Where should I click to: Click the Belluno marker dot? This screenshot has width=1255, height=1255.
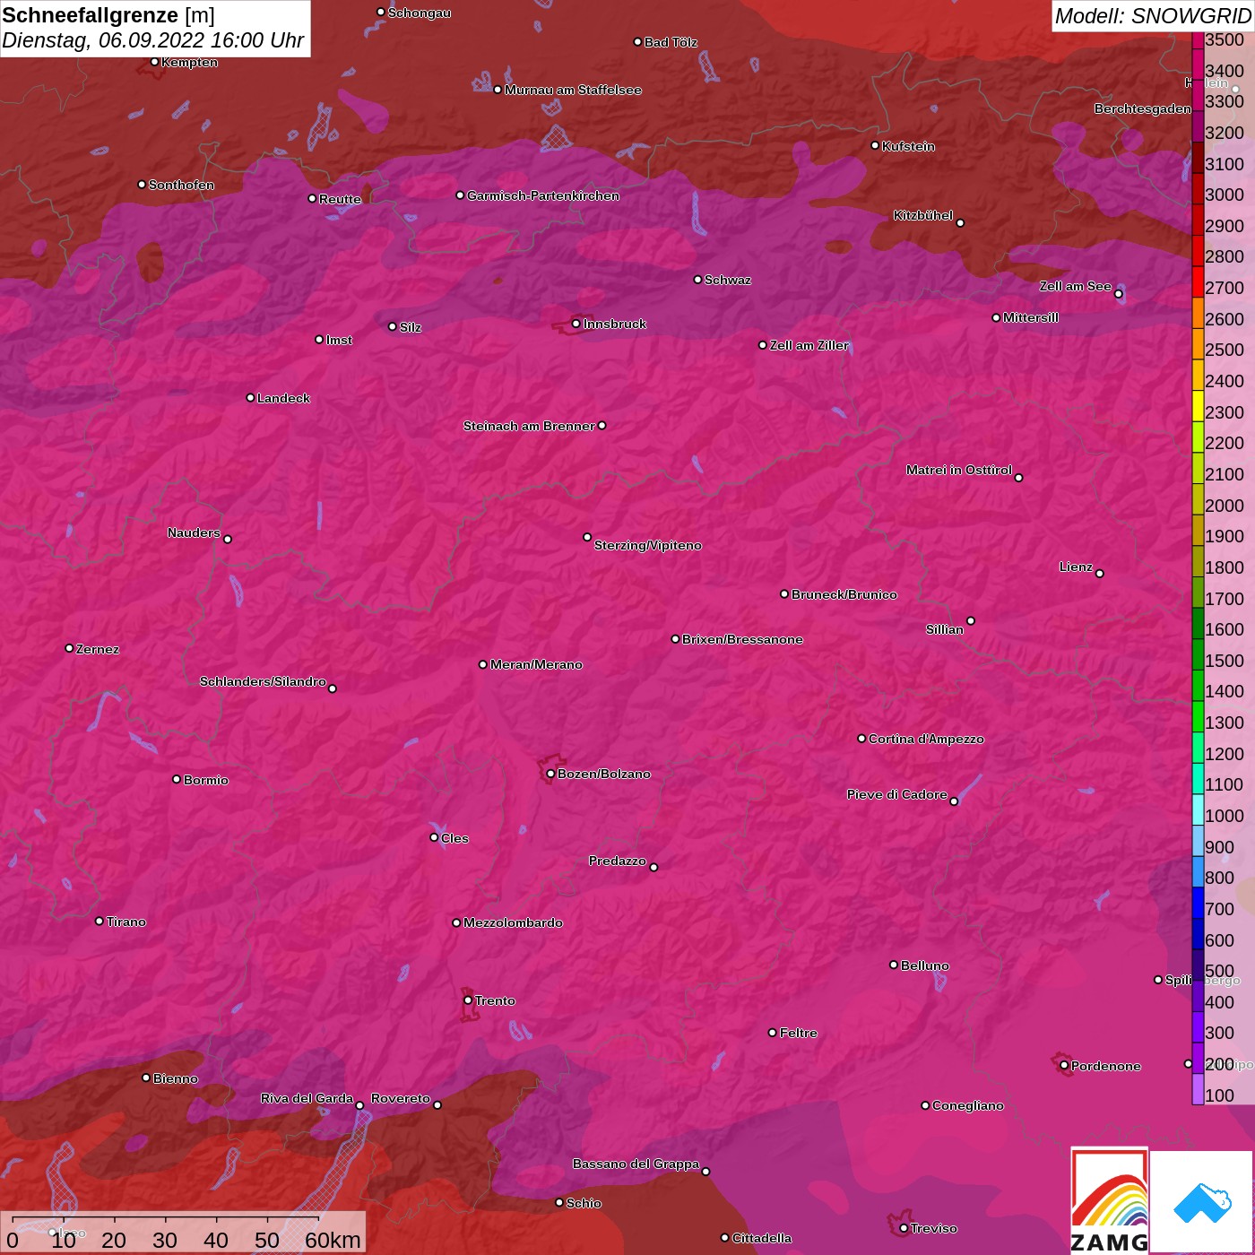pyautogui.click(x=893, y=965)
